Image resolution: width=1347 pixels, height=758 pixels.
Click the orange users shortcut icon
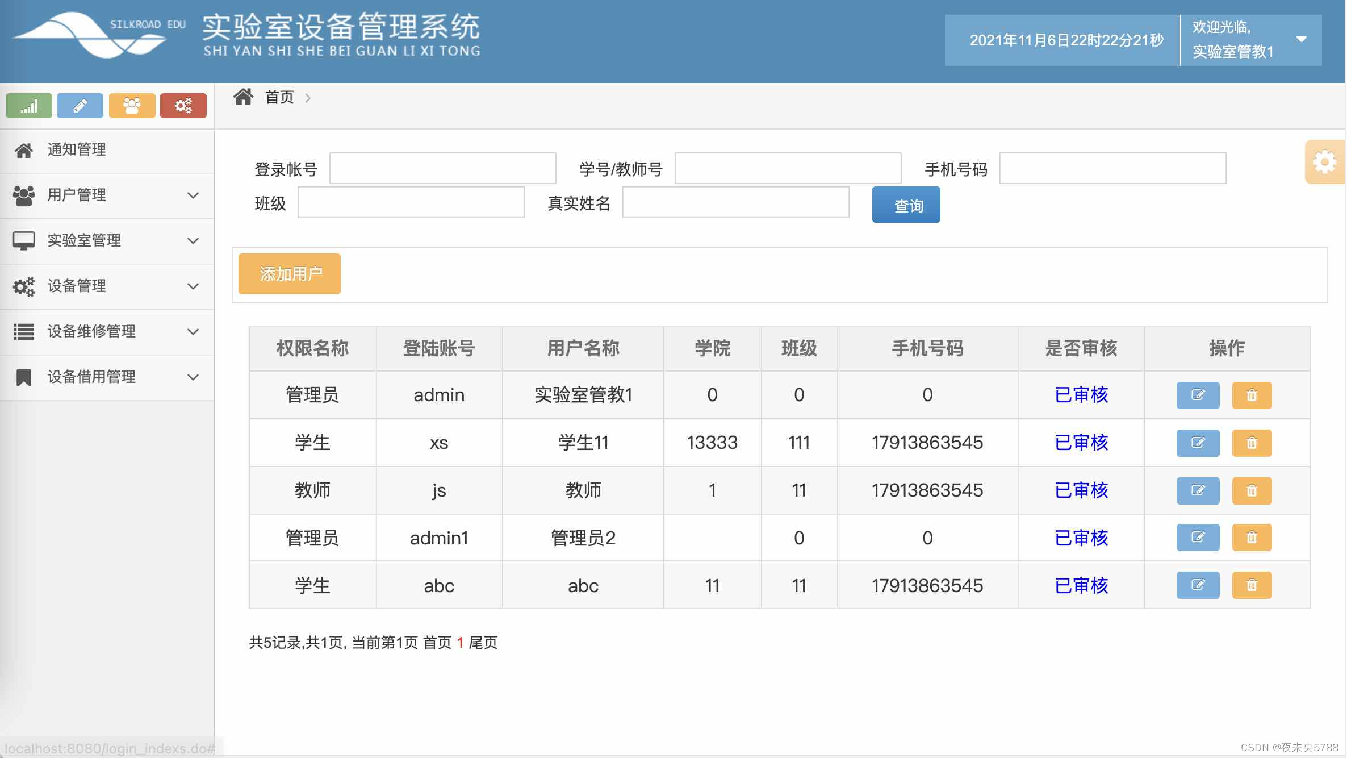[x=132, y=106]
